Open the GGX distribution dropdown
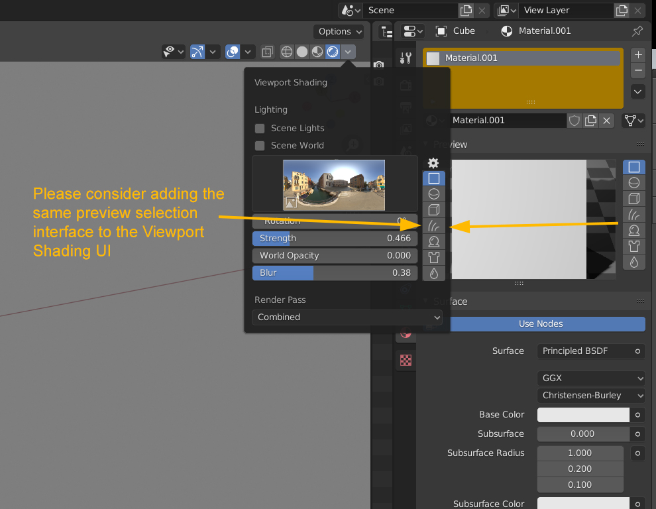The height and width of the screenshot is (509, 656). 591,378
